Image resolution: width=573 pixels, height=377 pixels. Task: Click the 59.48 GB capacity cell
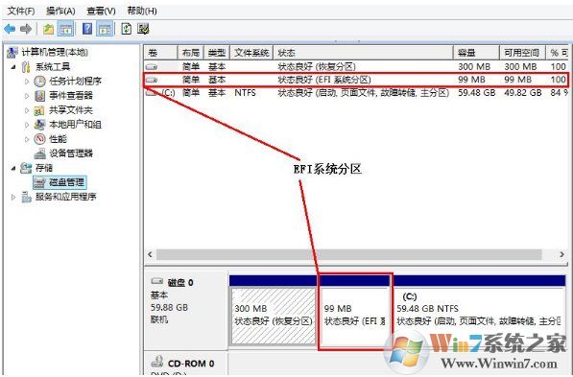pos(476,93)
